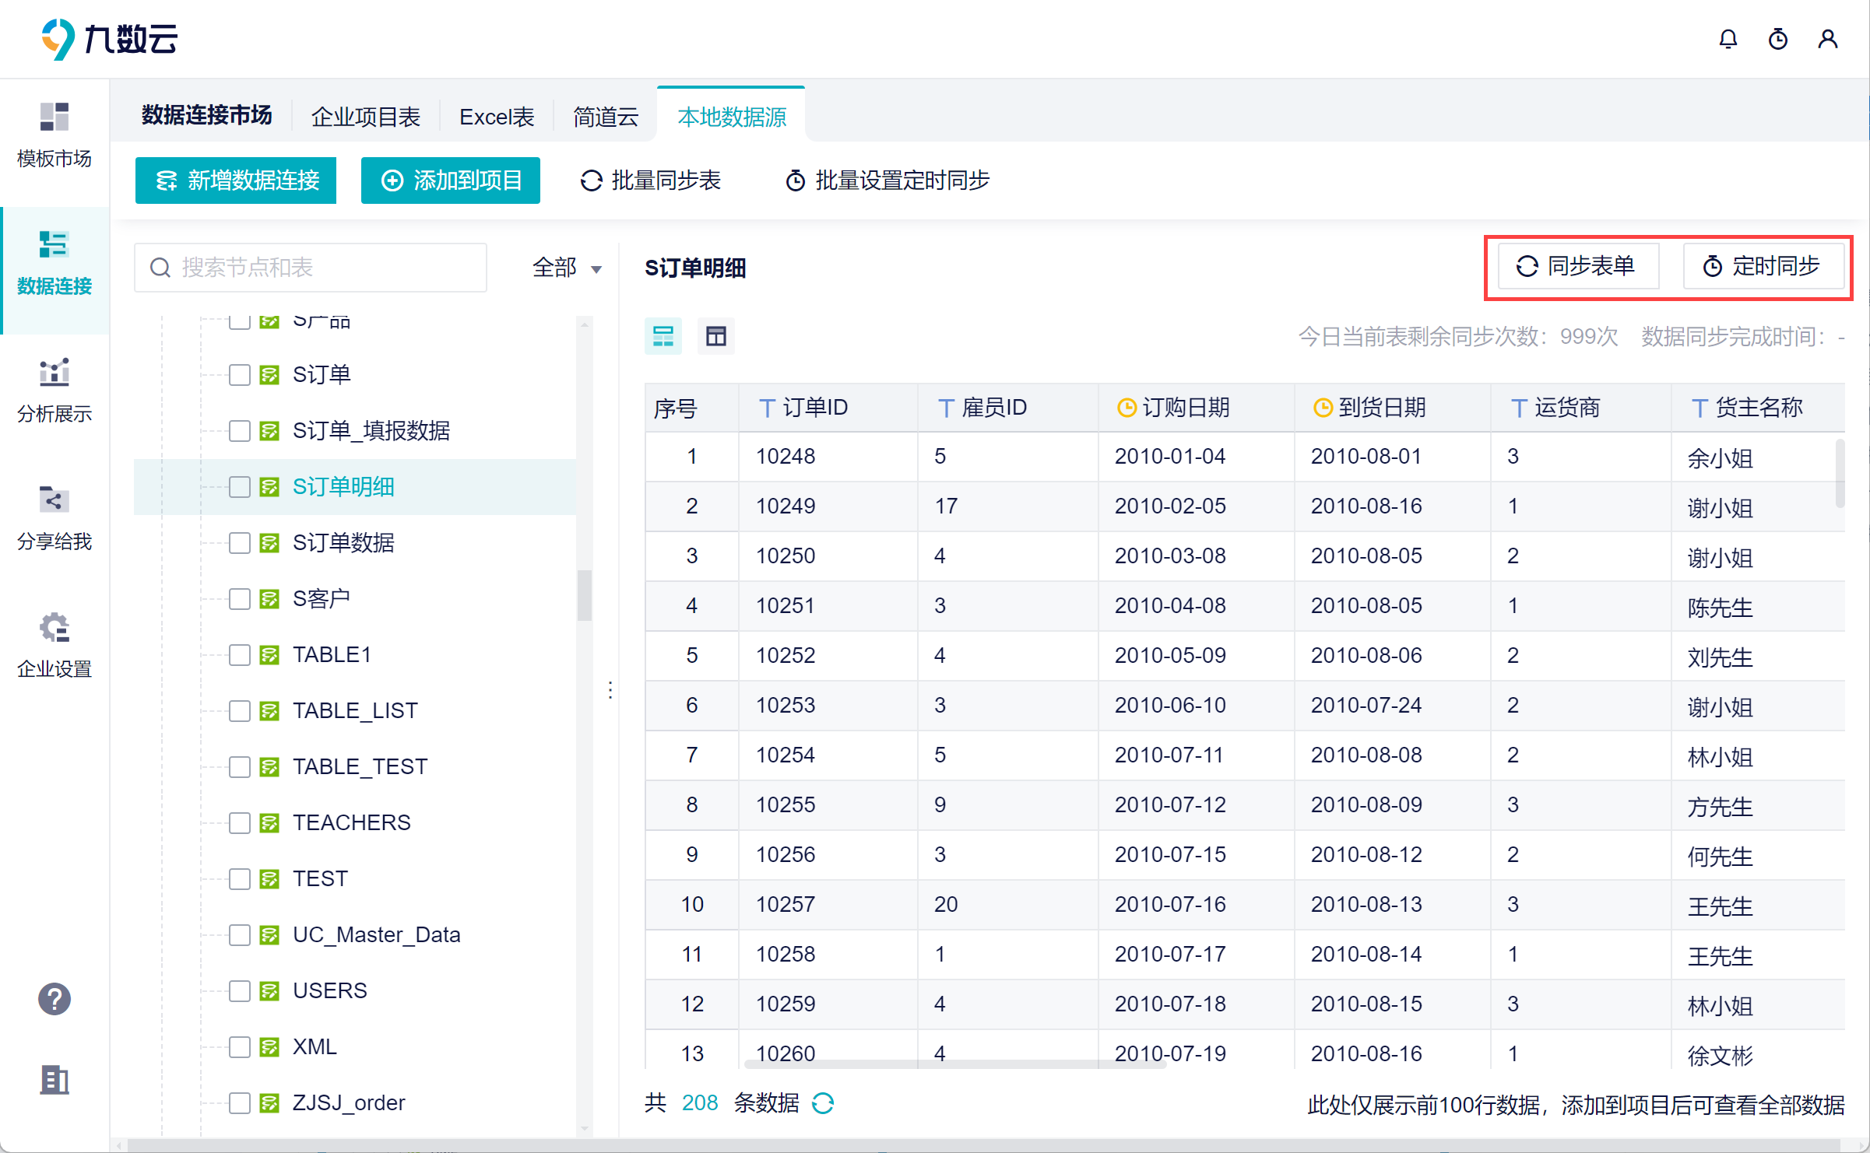Check the S订单 table checkbox
The image size is (1870, 1153).
pos(240,375)
